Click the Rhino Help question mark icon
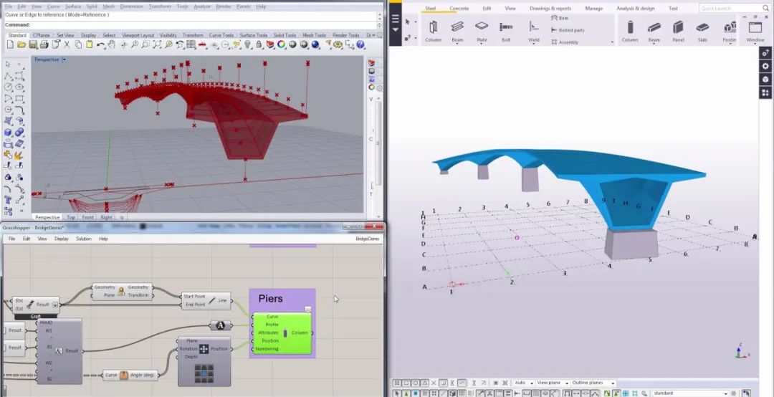 point(360,44)
